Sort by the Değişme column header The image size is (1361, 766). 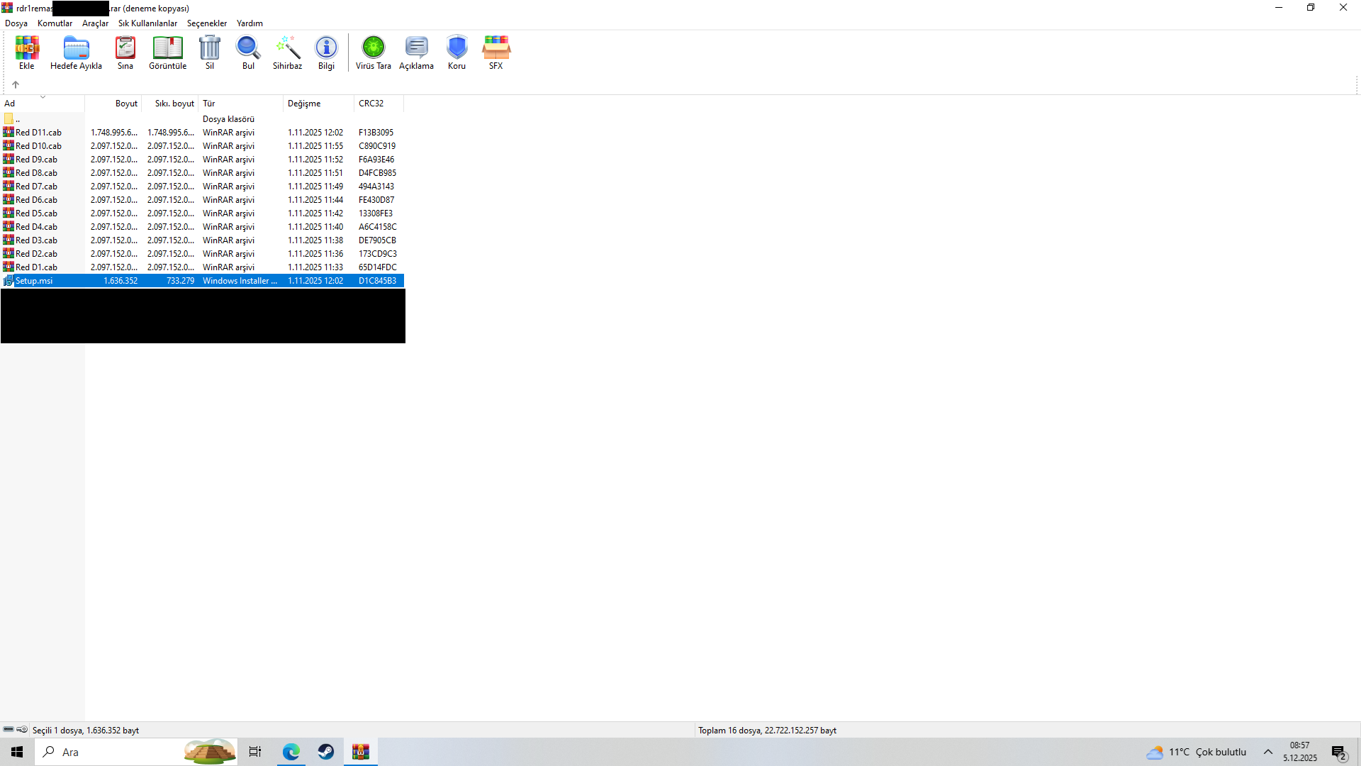[304, 104]
